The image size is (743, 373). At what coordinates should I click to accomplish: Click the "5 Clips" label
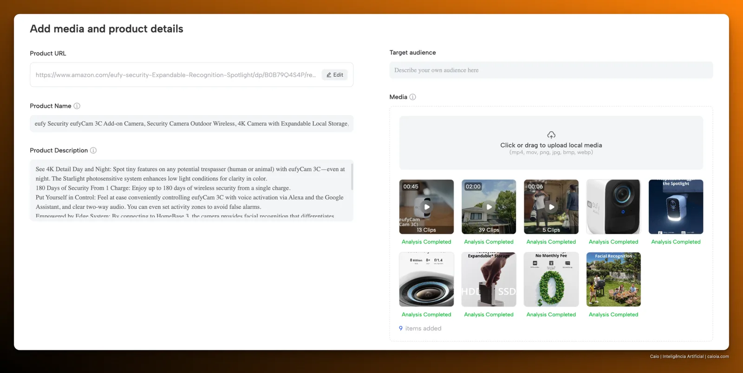coord(551,230)
